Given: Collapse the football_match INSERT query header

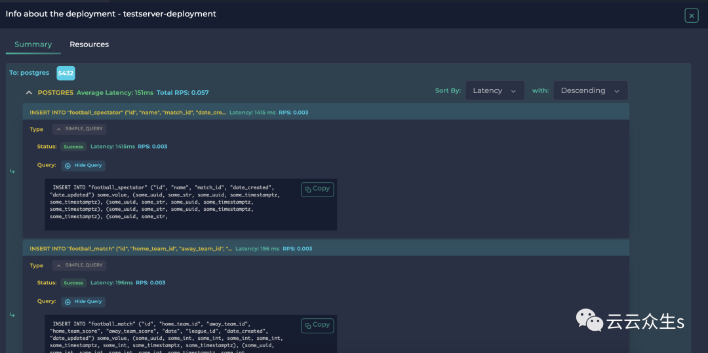Looking at the screenshot, I should [326, 248].
